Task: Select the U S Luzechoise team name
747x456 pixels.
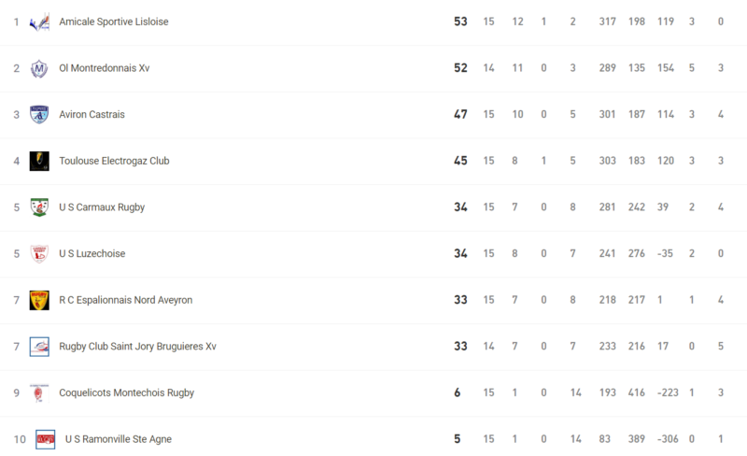Action: (x=92, y=254)
